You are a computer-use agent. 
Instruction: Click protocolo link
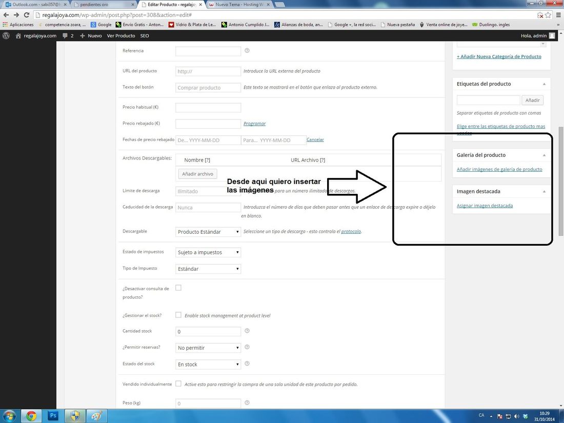tap(351, 231)
